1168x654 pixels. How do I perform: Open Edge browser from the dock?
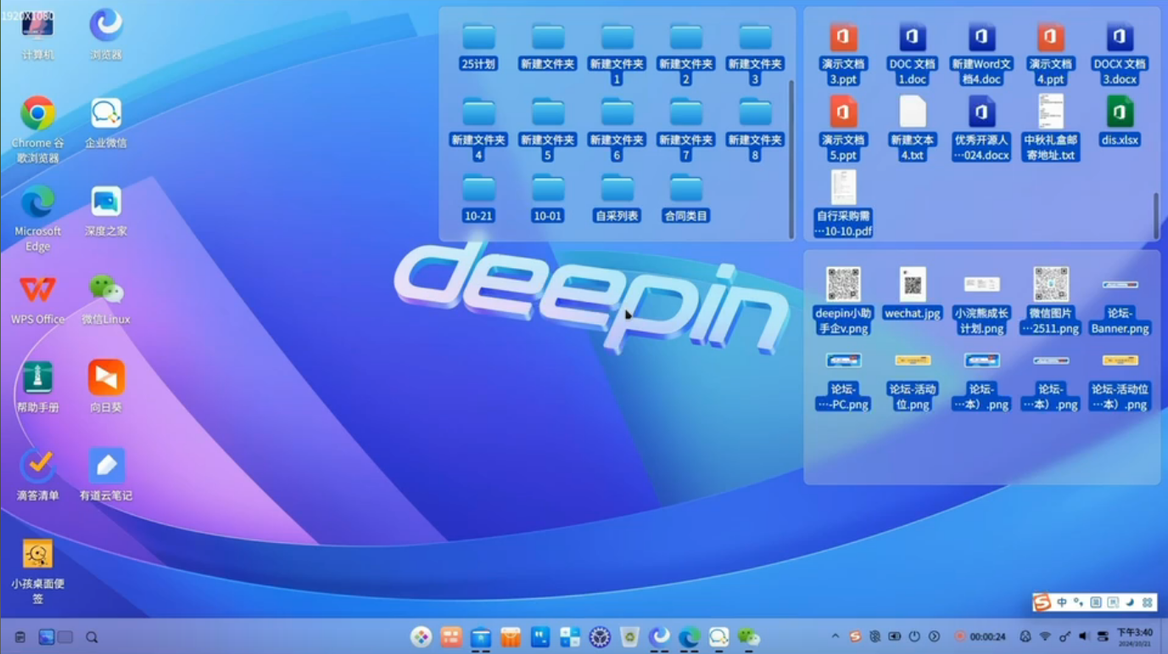[x=689, y=636]
